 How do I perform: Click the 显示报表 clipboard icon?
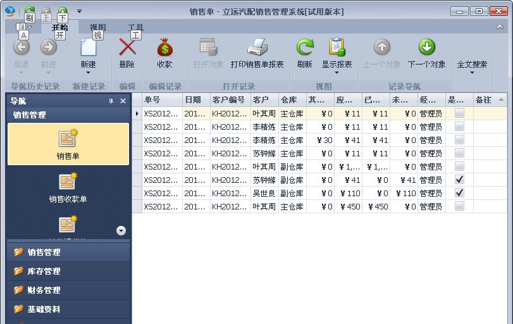coord(337,47)
